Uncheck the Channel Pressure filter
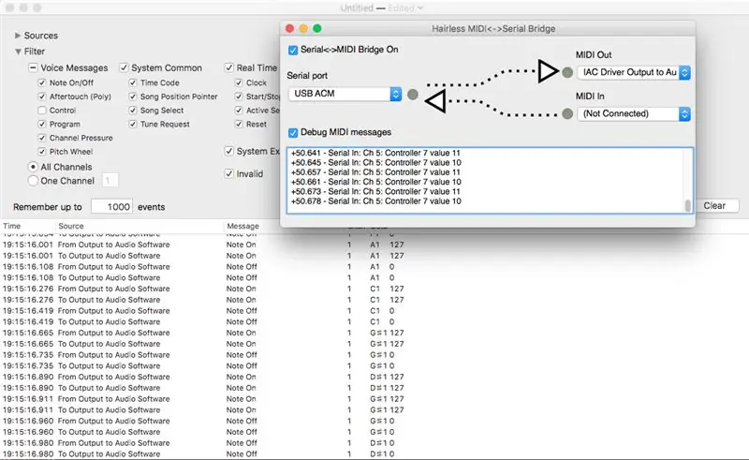This screenshot has height=460, width=749. 42,139
